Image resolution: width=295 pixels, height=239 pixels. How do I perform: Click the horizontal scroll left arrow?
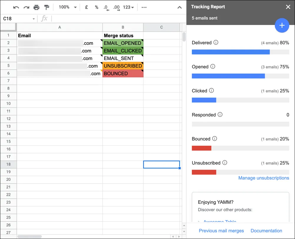[x=173, y=237]
